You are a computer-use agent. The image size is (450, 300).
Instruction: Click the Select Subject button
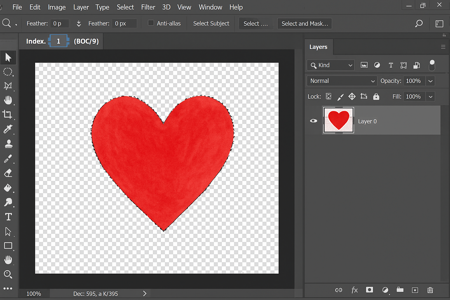coord(211,23)
